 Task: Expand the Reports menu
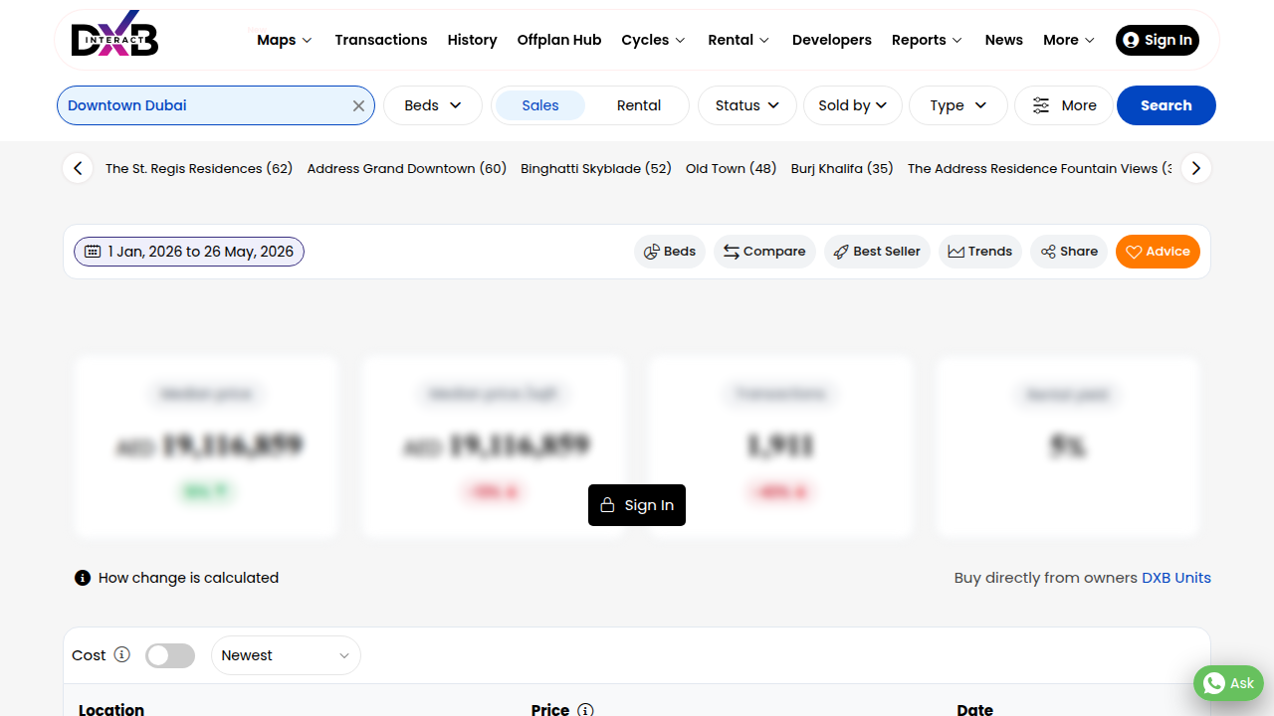[927, 40]
